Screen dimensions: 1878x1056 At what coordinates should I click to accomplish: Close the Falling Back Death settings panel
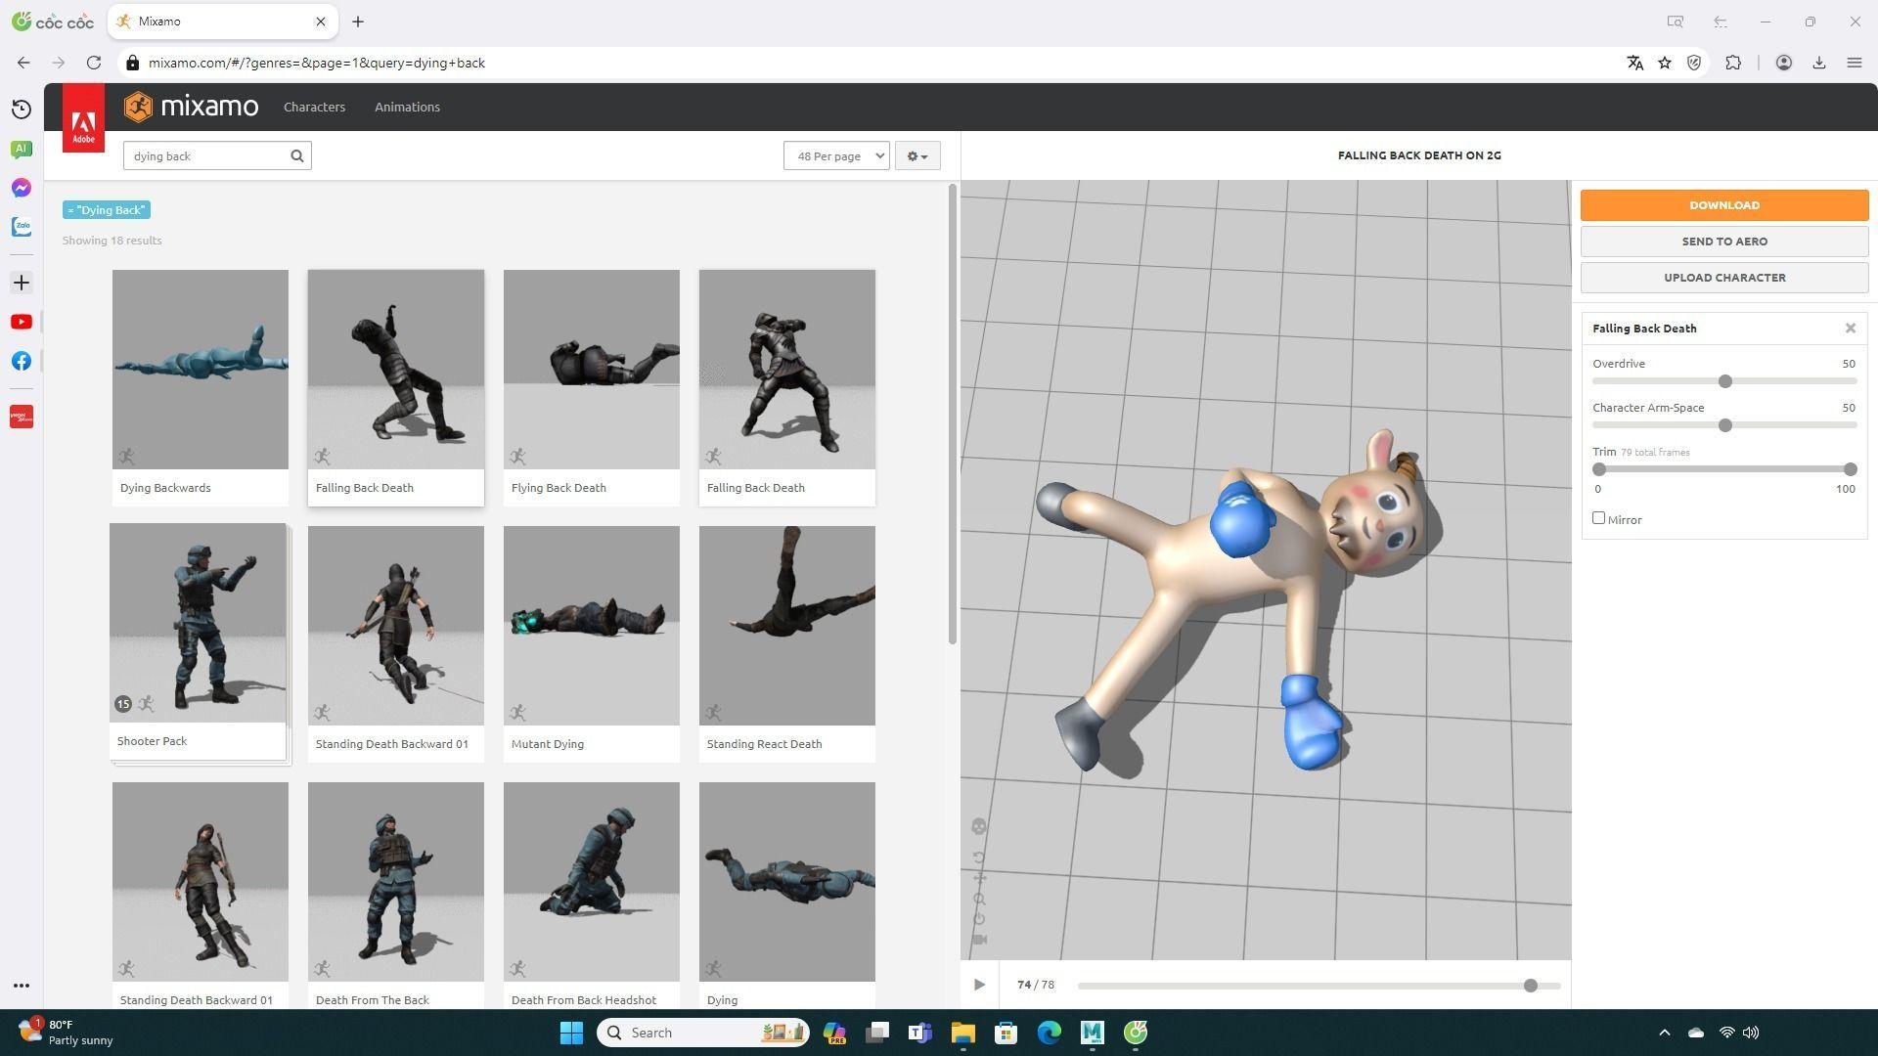[x=1851, y=329]
